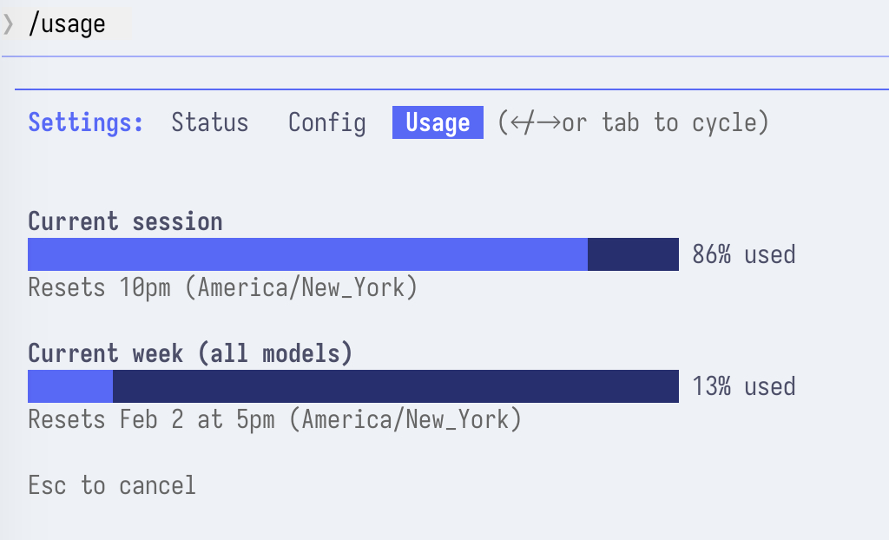Click the /usage command input text
The height and width of the screenshot is (540, 889).
click(67, 24)
